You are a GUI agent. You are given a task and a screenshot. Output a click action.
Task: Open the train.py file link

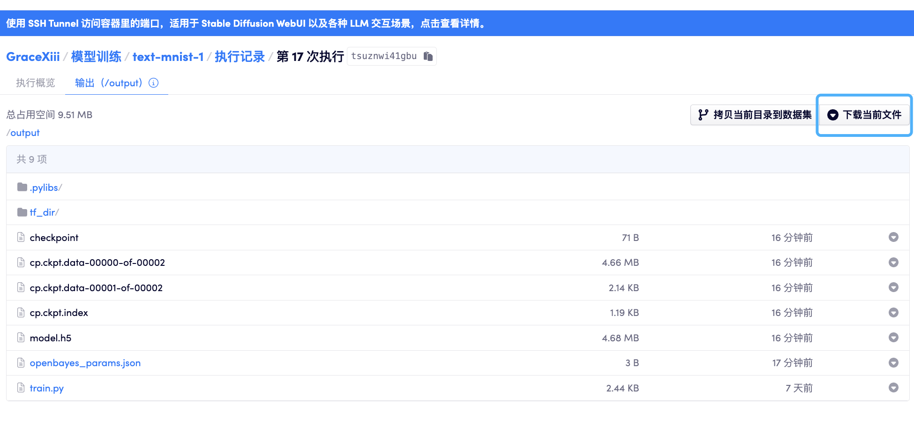click(x=46, y=388)
